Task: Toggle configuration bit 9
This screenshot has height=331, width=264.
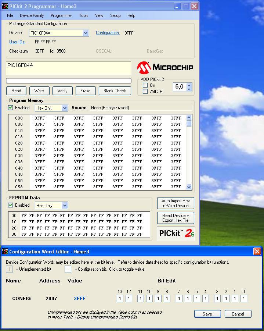Action: click(x=158, y=299)
